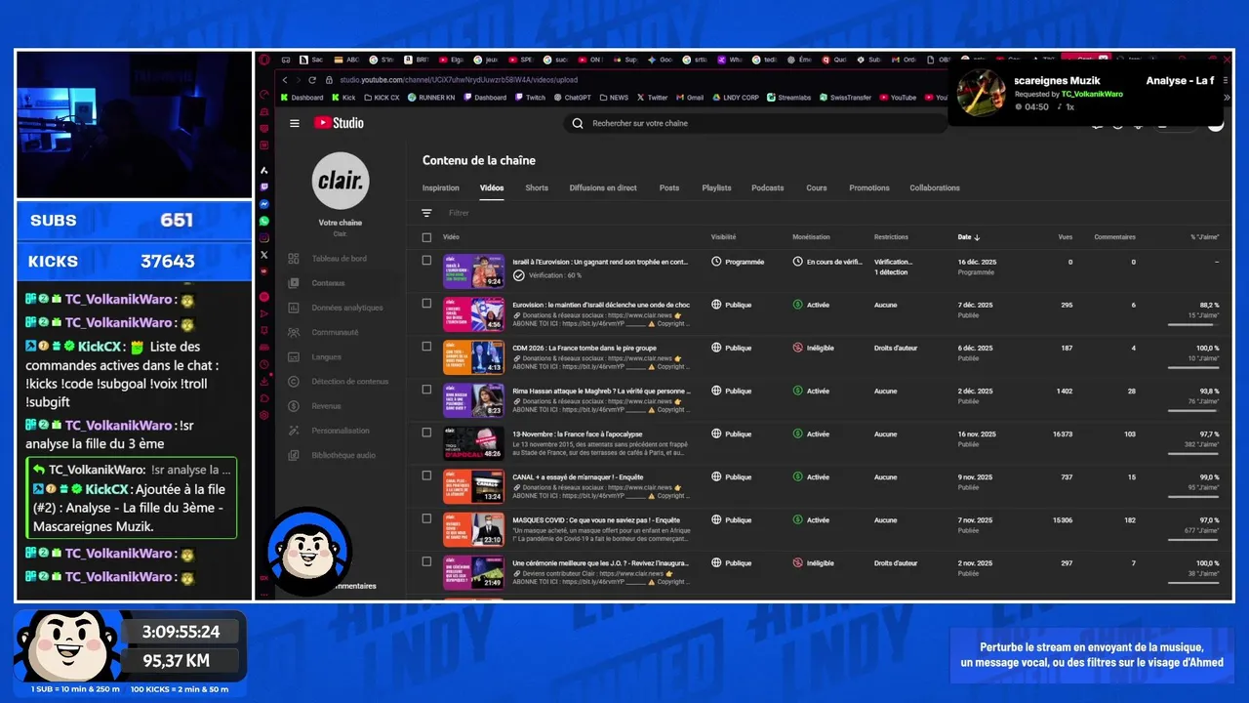Open the MASQUES COVID video thumbnail
The image size is (1249, 703).
click(474, 529)
